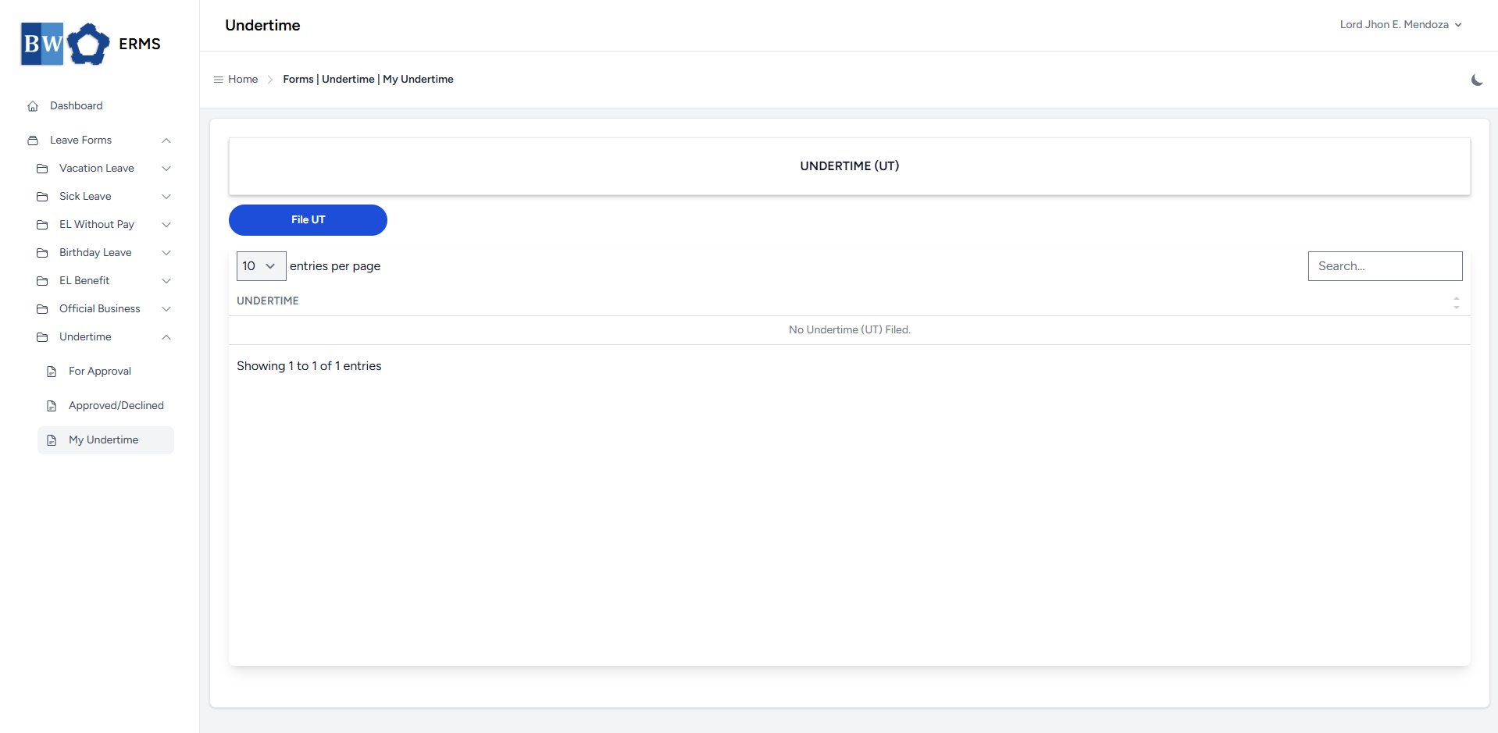This screenshot has width=1498, height=733.
Task: Click the EL Benefit folder icon
Action: pos(42,281)
